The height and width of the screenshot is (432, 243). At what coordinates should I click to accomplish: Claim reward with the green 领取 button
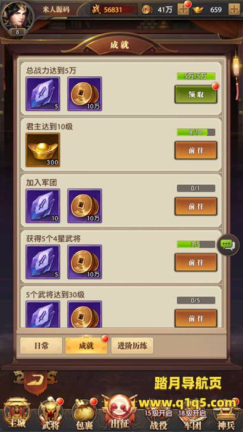pos(196,94)
